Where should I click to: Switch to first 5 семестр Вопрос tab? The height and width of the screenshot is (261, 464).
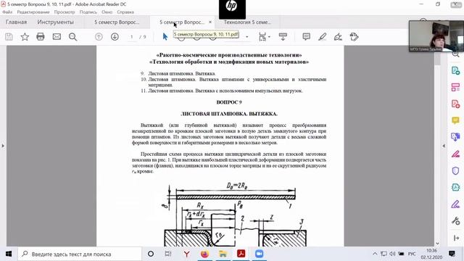[x=117, y=22]
